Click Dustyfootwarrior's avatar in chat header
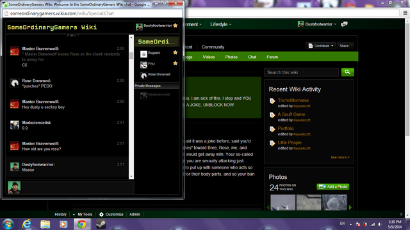The width and height of the screenshot is (410, 230). point(139,27)
